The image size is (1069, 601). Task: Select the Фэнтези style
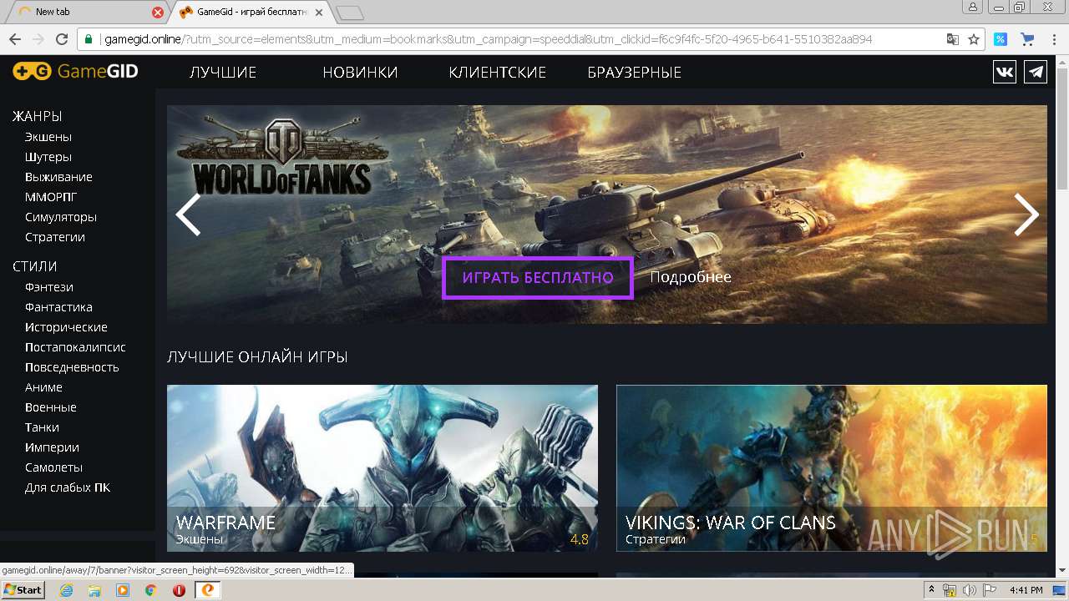click(x=49, y=287)
